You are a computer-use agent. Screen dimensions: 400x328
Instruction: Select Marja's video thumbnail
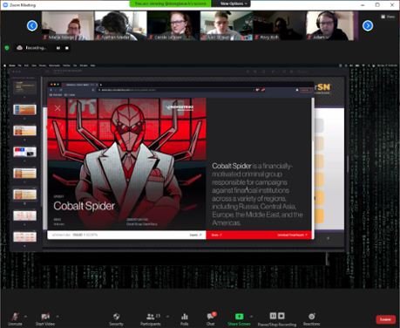(68, 25)
